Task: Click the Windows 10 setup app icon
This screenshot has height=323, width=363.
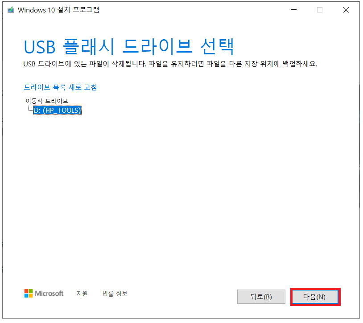Action: point(11,10)
